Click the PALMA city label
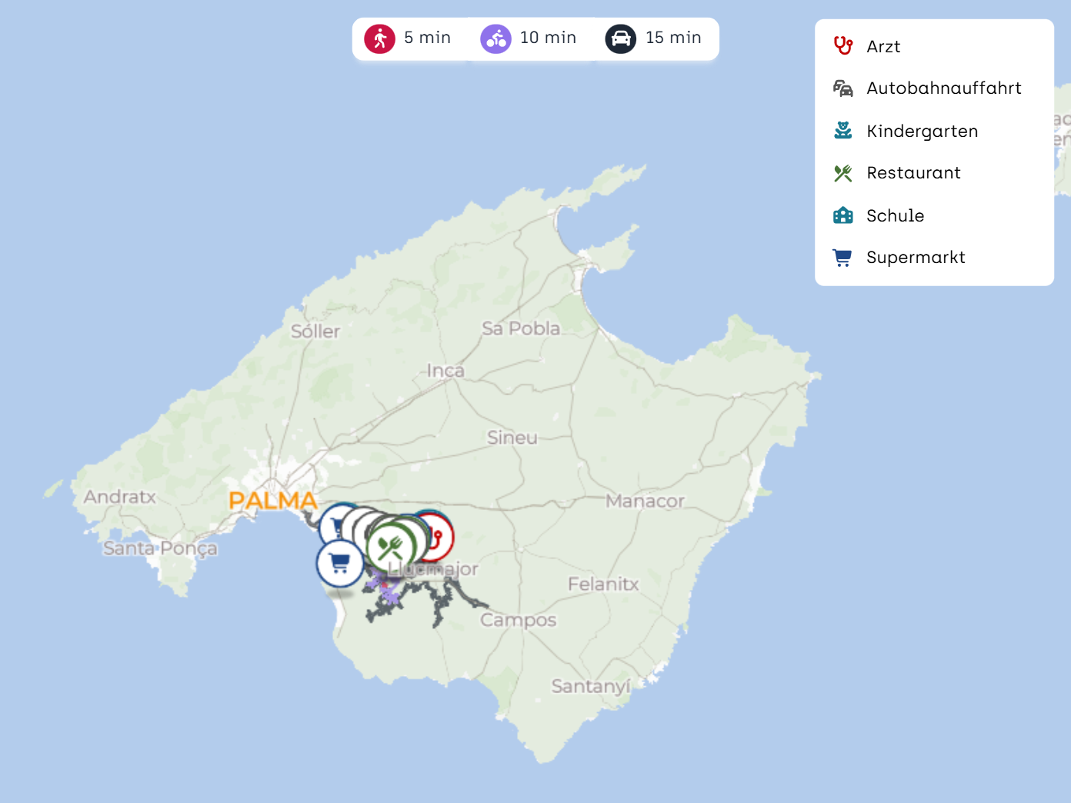 tap(272, 501)
